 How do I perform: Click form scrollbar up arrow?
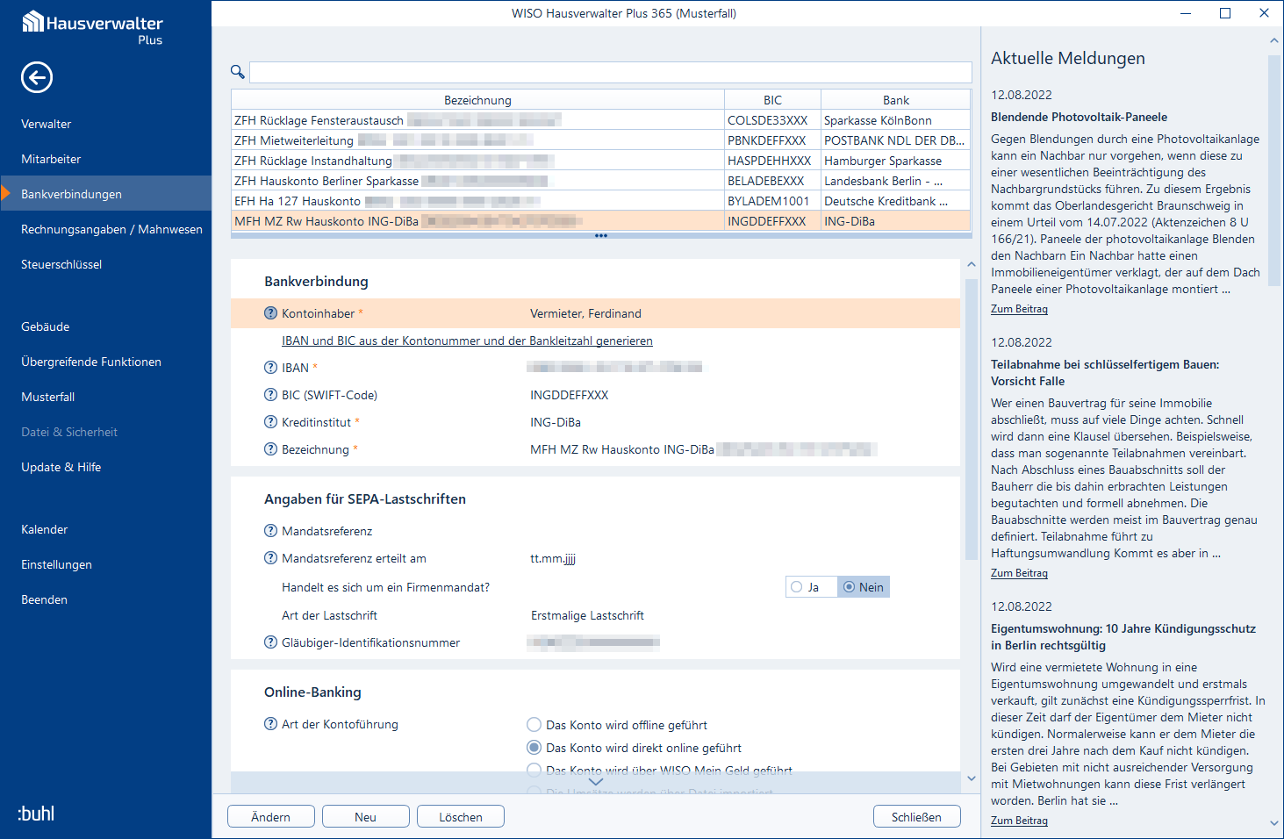[971, 264]
